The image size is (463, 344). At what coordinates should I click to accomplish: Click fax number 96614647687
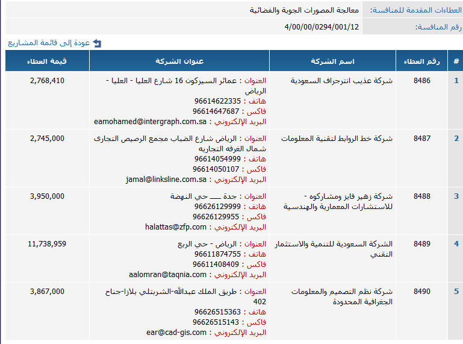click(216, 111)
